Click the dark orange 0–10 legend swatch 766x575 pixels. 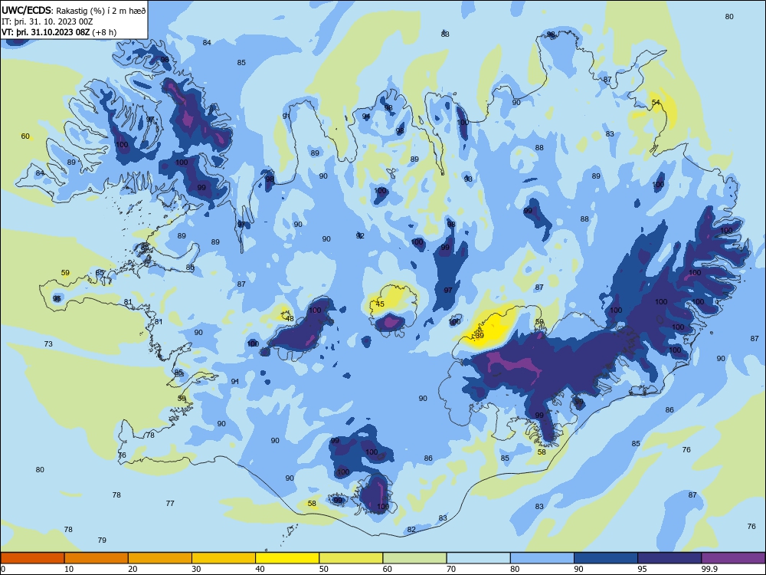click(x=32, y=558)
